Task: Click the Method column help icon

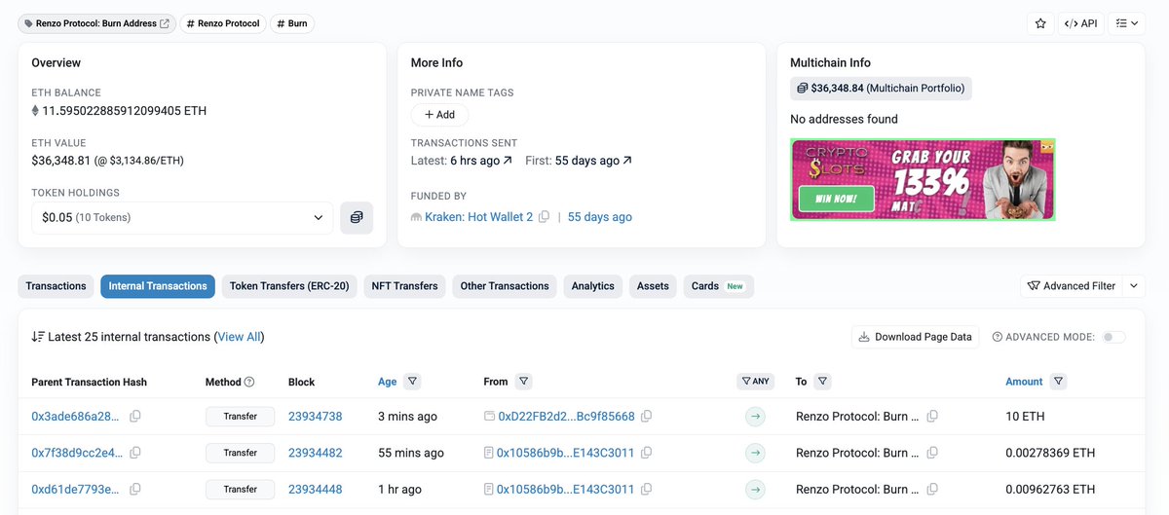Action: pyautogui.click(x=249, y=382)
